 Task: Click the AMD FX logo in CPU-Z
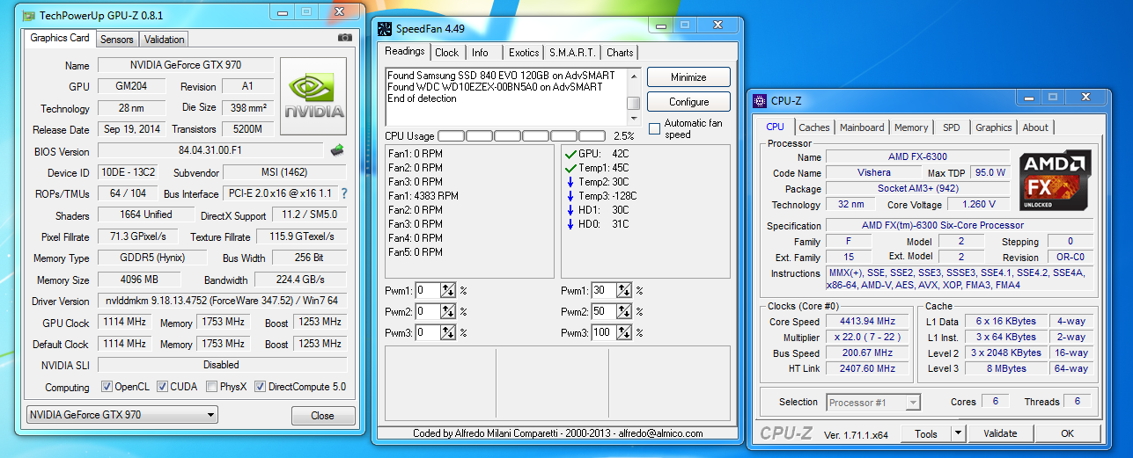(x=1055, y=178)
